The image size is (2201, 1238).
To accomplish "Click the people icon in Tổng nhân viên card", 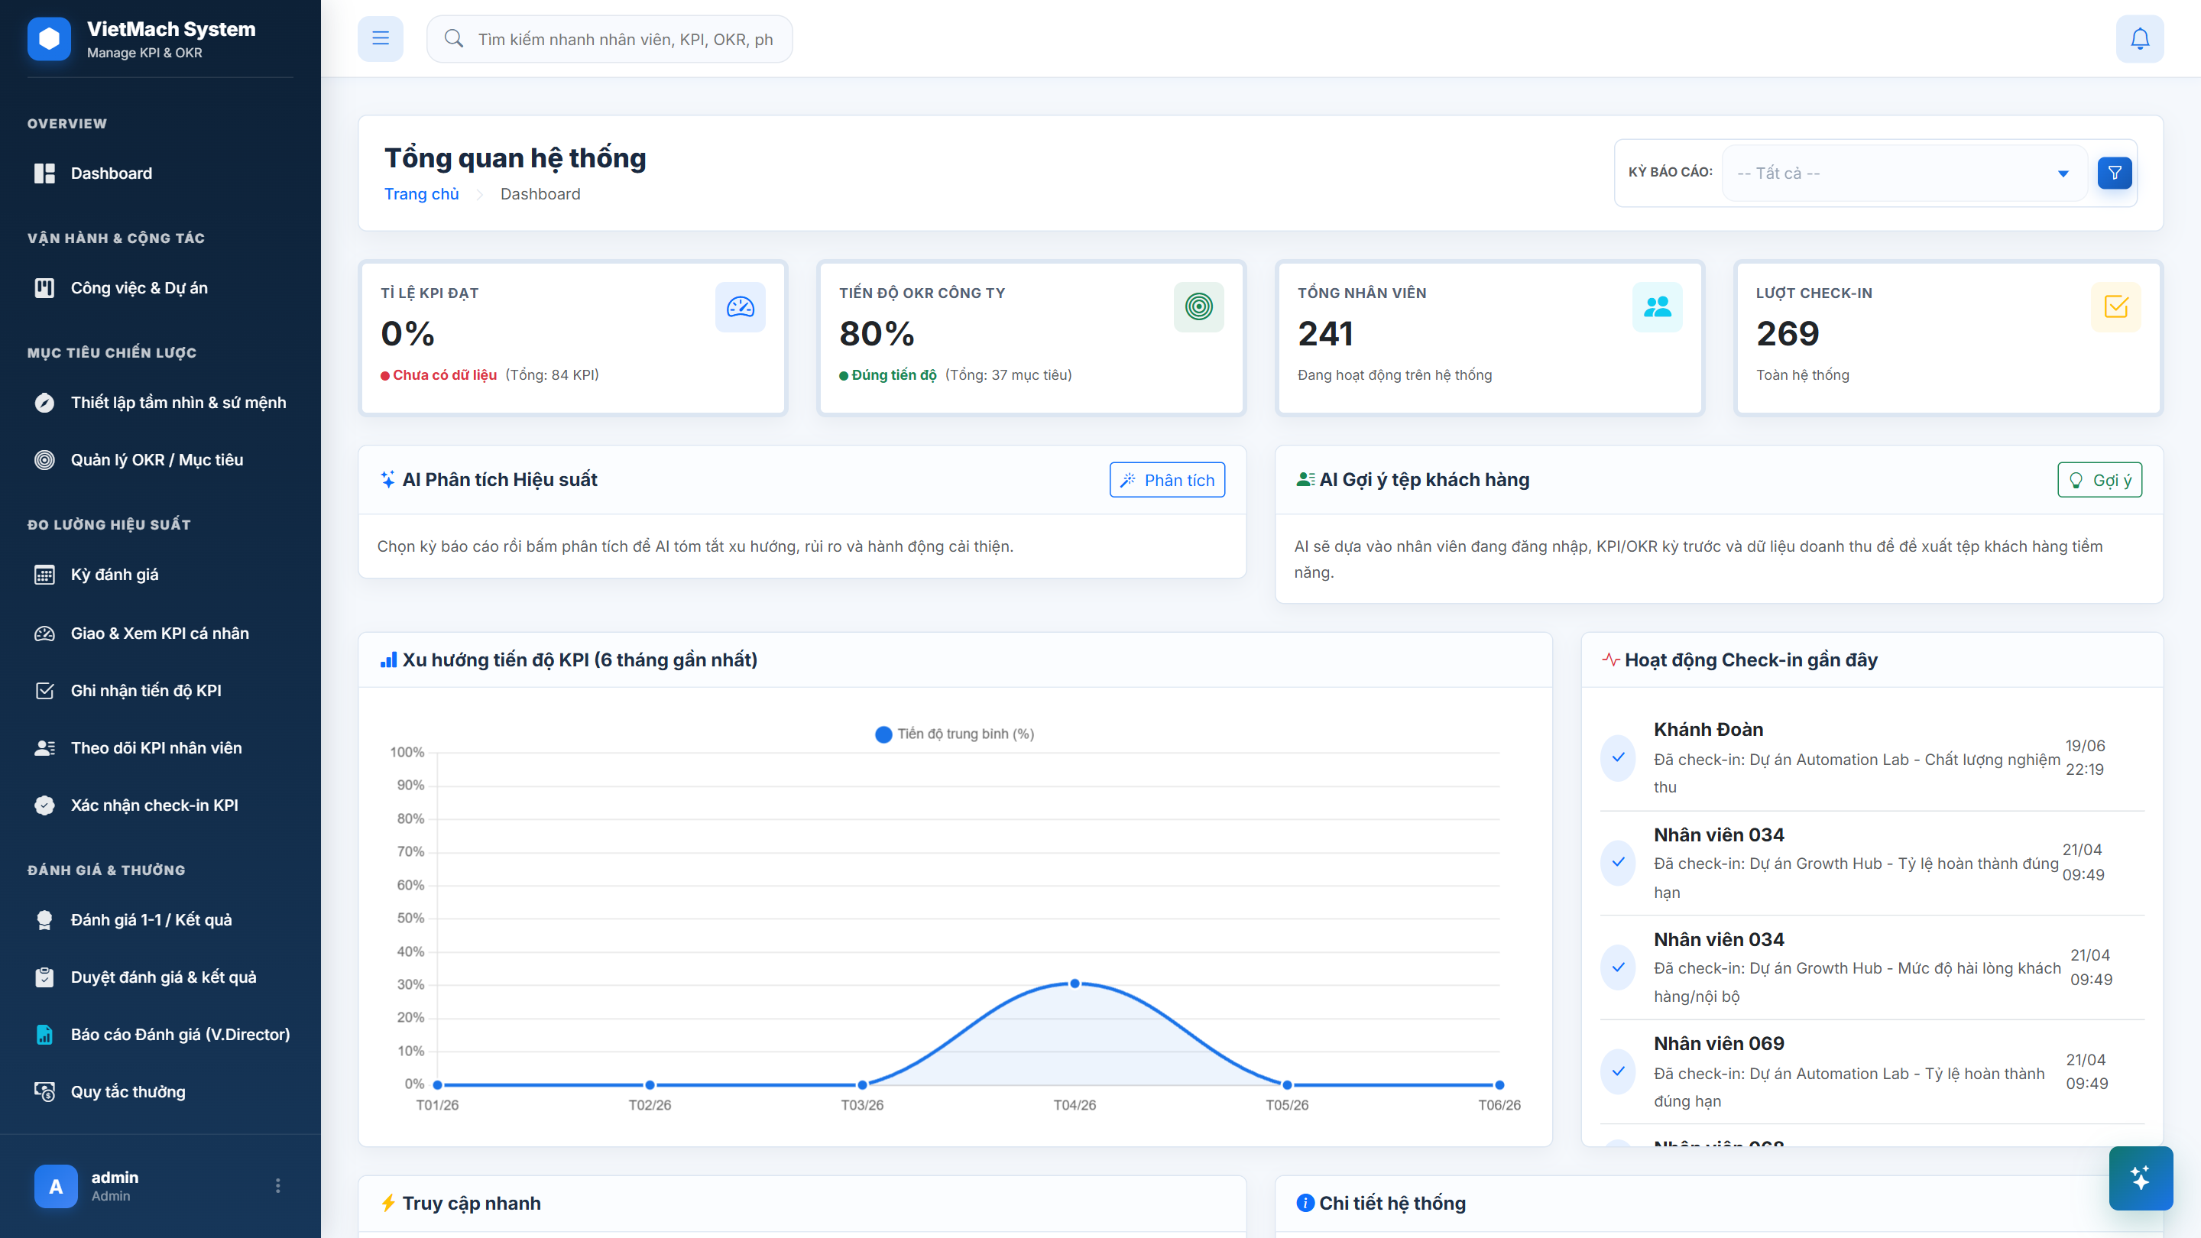I will coord(1657,306).
